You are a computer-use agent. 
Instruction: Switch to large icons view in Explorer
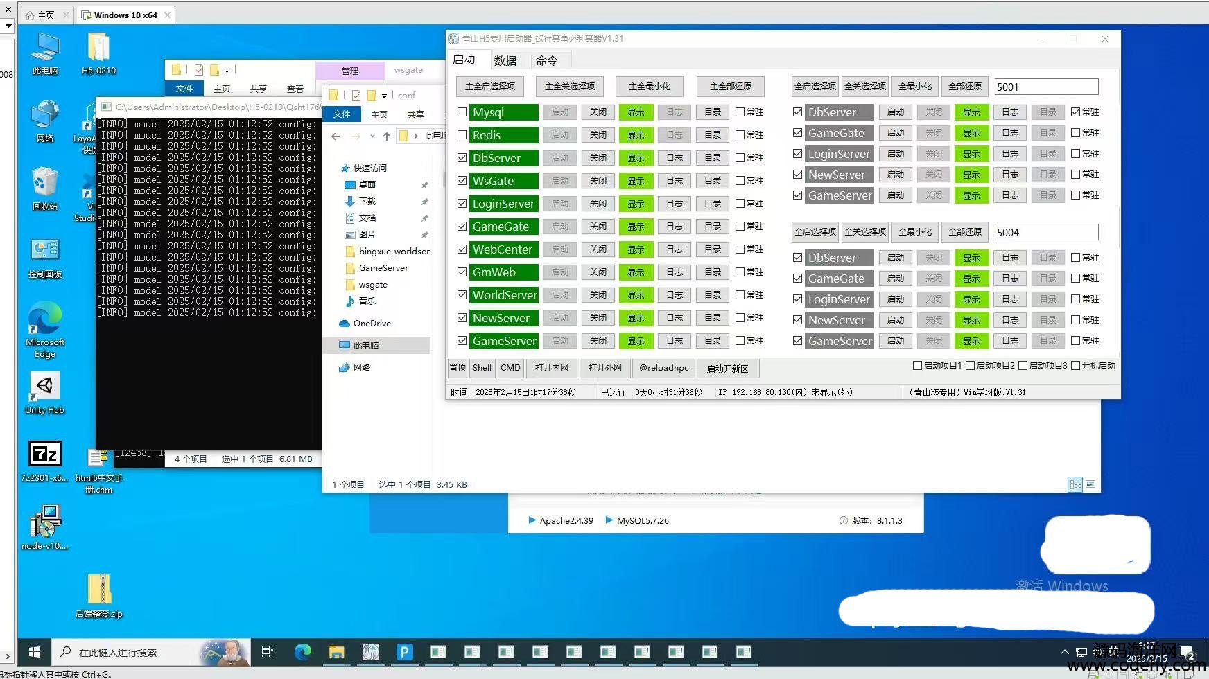(1090, 484)
